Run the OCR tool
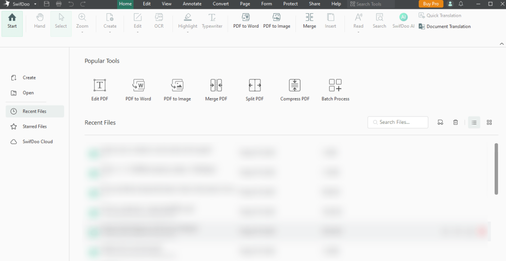 click(x=159, y=21)
